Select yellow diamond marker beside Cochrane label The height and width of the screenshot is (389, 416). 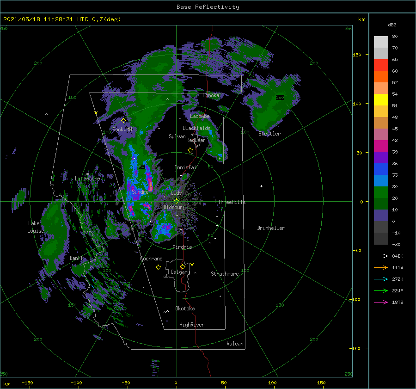pos(158,267)
